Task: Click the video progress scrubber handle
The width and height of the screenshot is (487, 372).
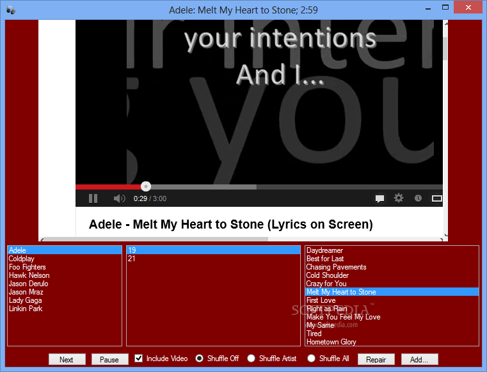Action: 146,186
